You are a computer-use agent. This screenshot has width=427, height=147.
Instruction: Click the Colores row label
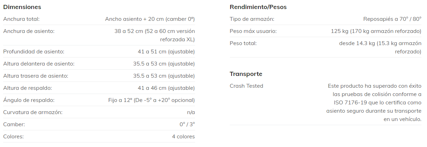13,137
